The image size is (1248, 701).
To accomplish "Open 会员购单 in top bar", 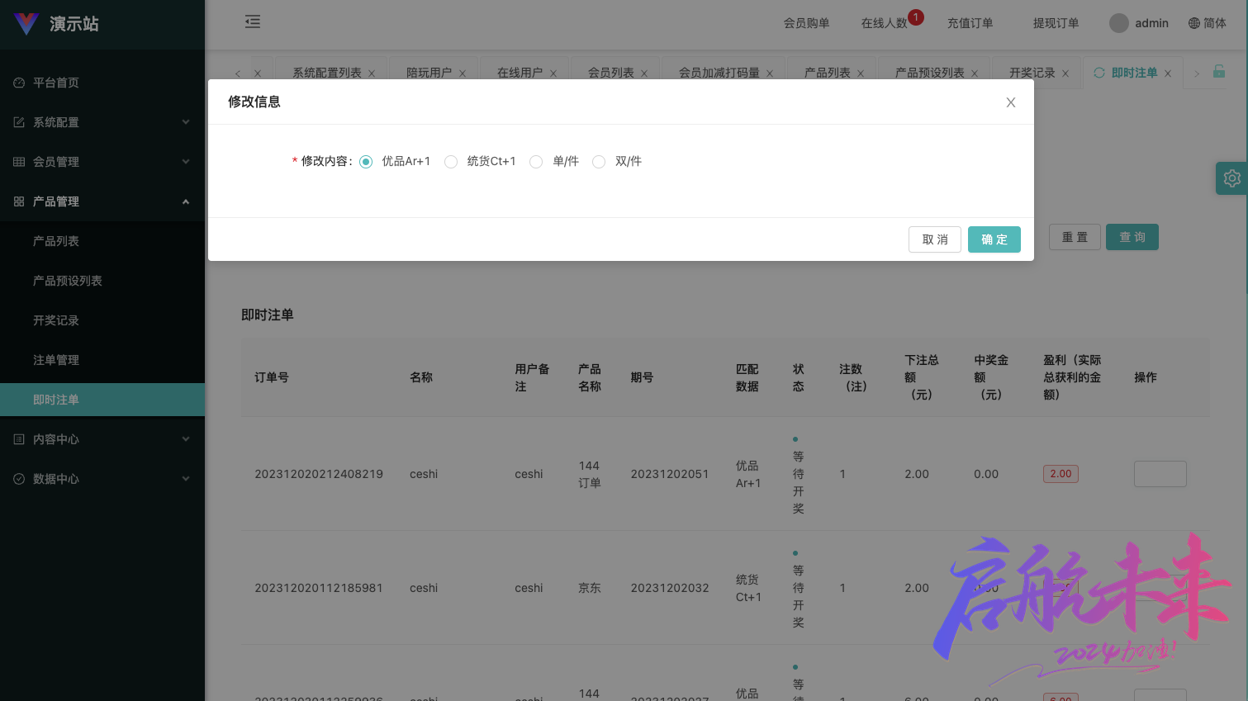I will [x=807, y=23].
